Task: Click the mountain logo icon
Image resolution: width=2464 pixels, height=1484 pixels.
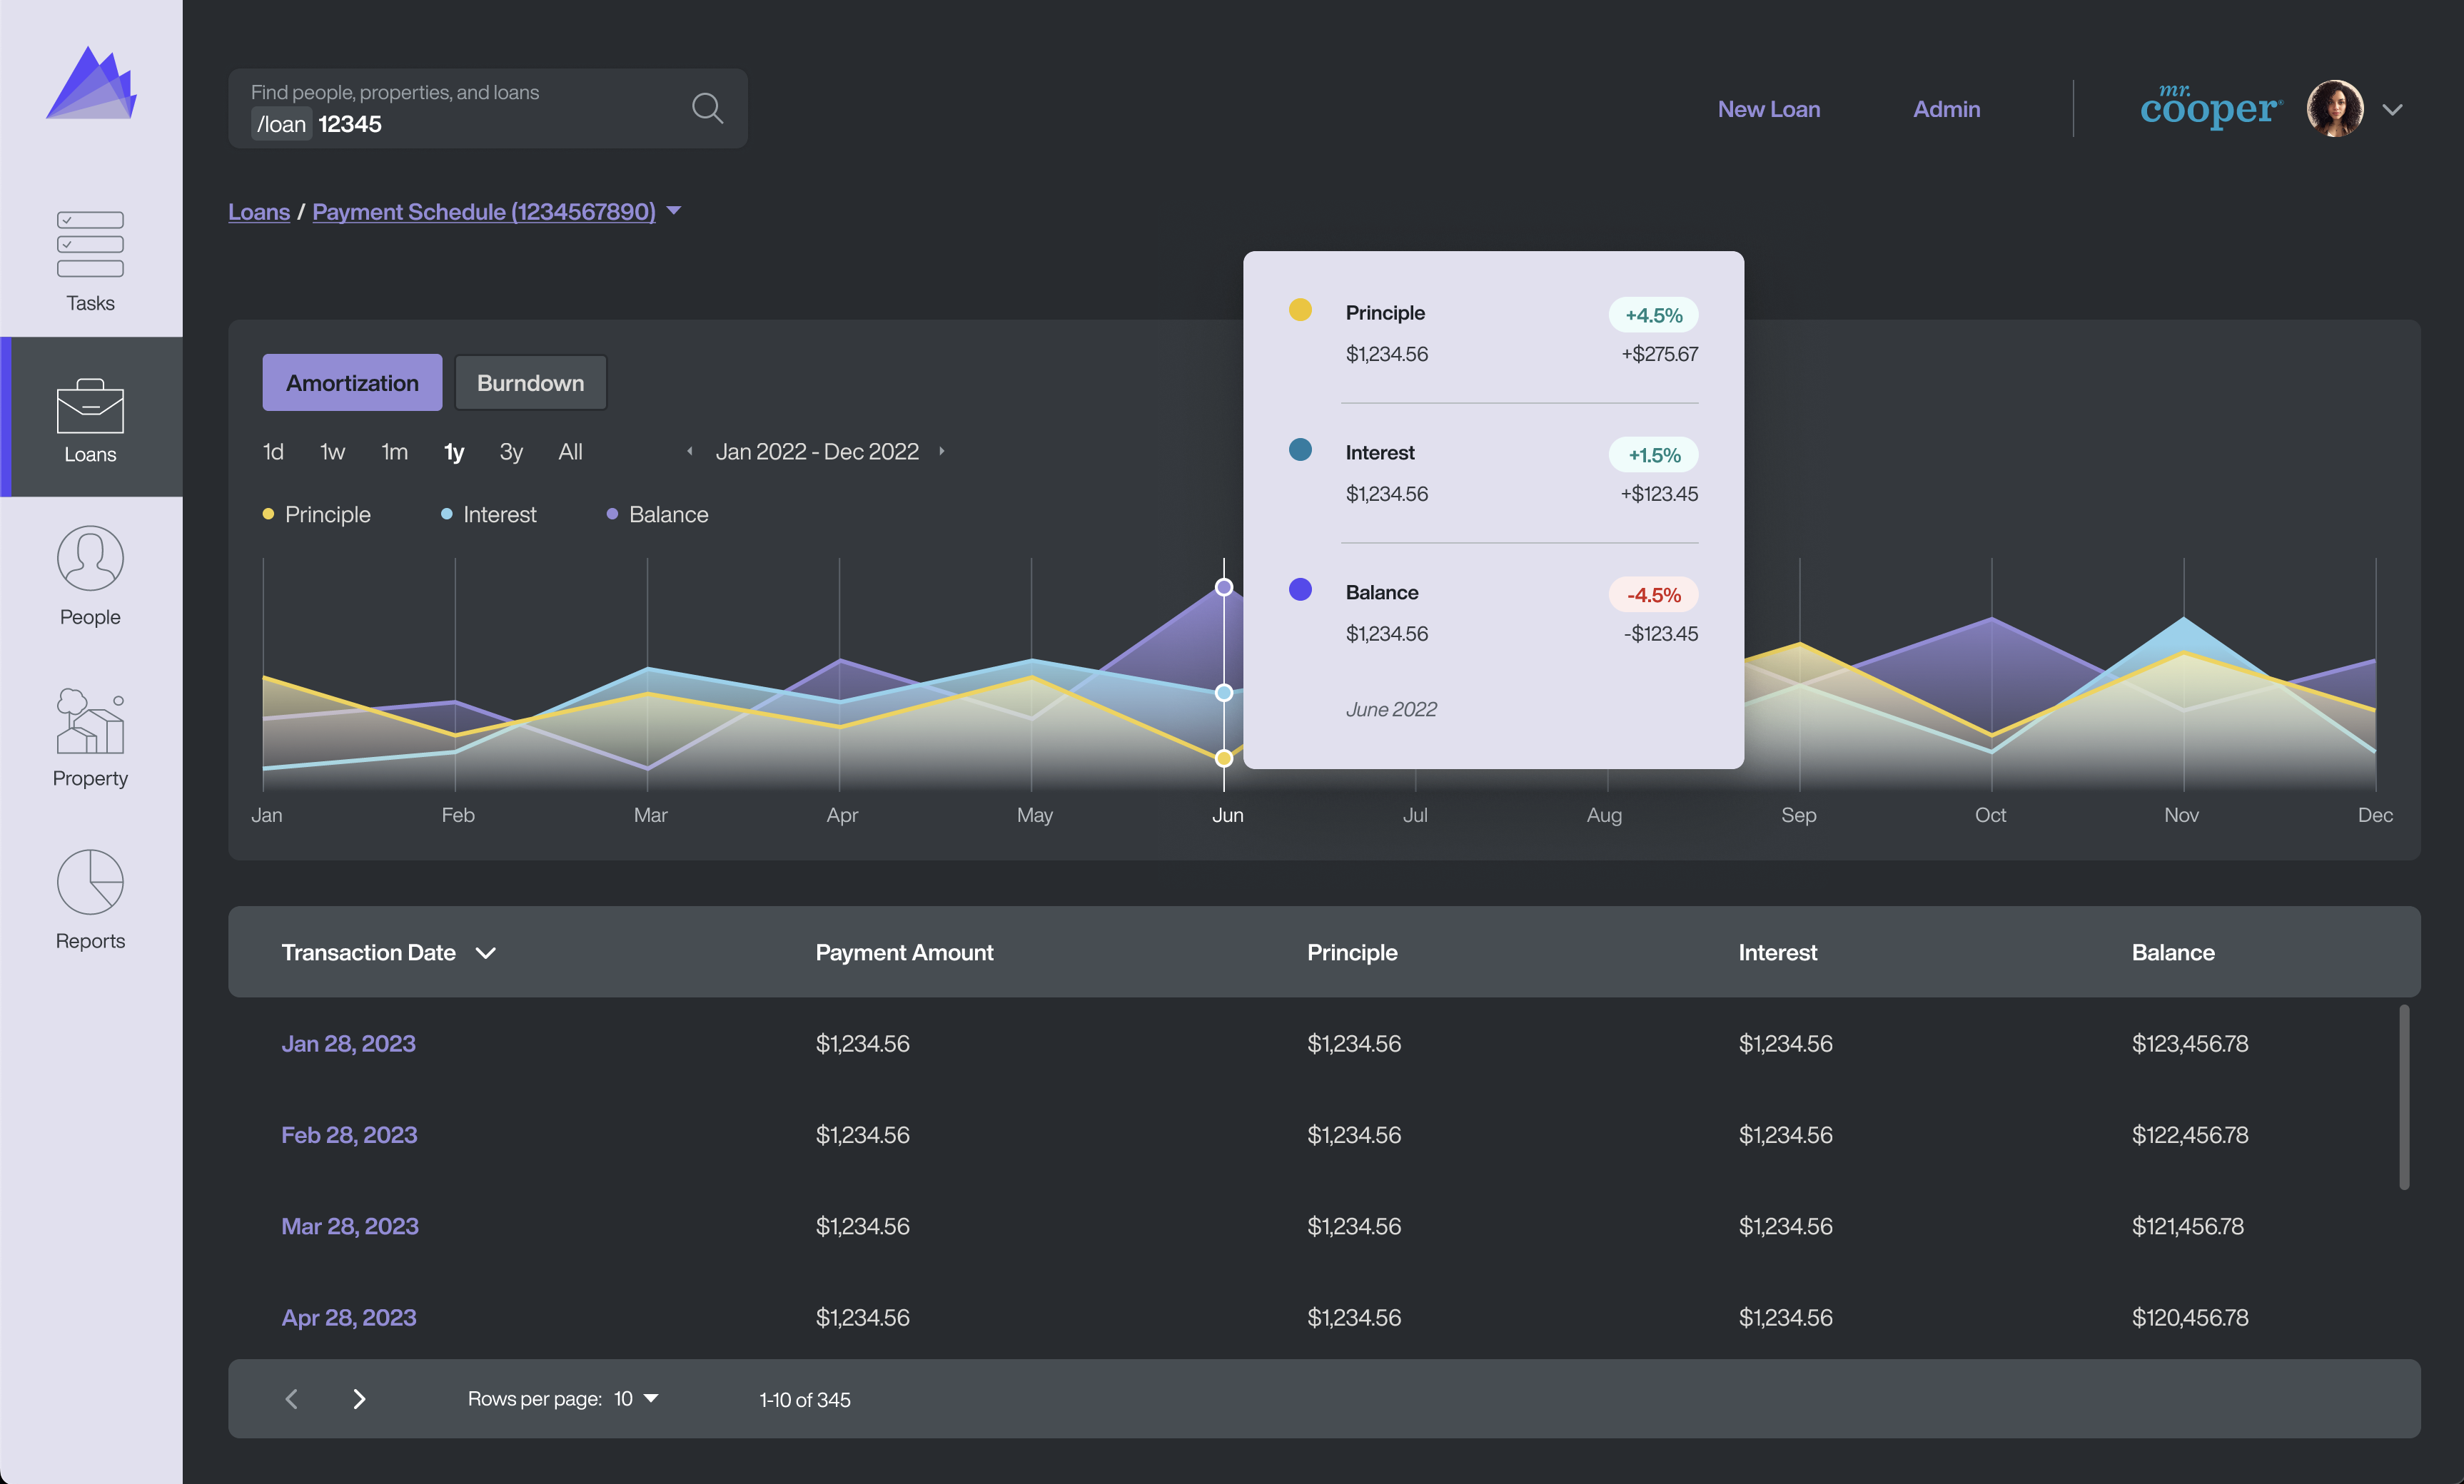Action: tap(91, 91)
